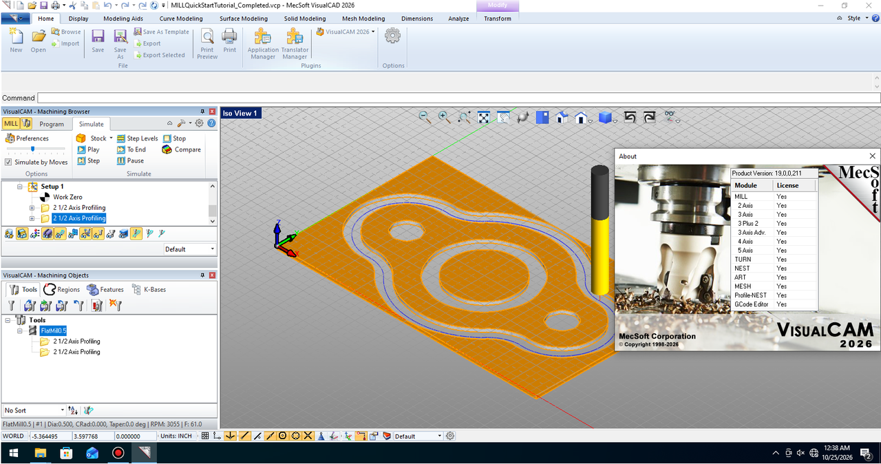Screen dimensions: 881x464
Task: Click Step Levels in Simulate panel
Action: point(137,138)
